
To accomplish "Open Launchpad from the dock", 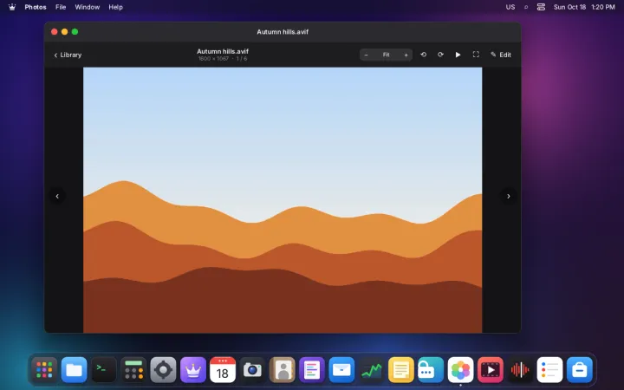I will tap(44, 370).
